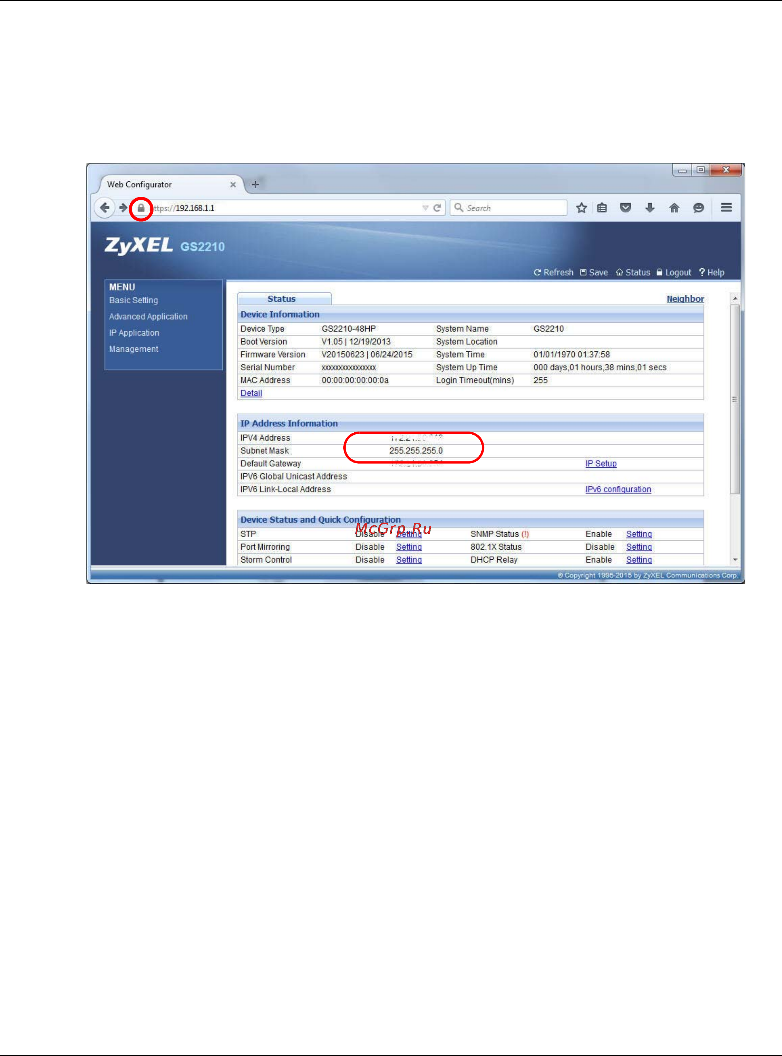Click the system time value 01/01/1970 01:37:58
The height and width of the screenshot is (1056, 782).
pyautogui.click(x=571, y=354)
